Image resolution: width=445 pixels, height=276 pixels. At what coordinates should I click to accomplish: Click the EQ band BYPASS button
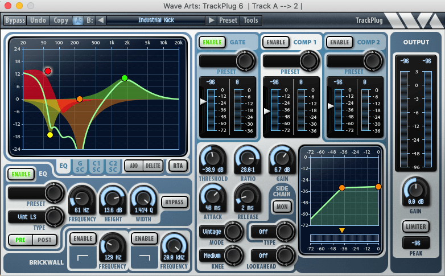coord(174,202)
